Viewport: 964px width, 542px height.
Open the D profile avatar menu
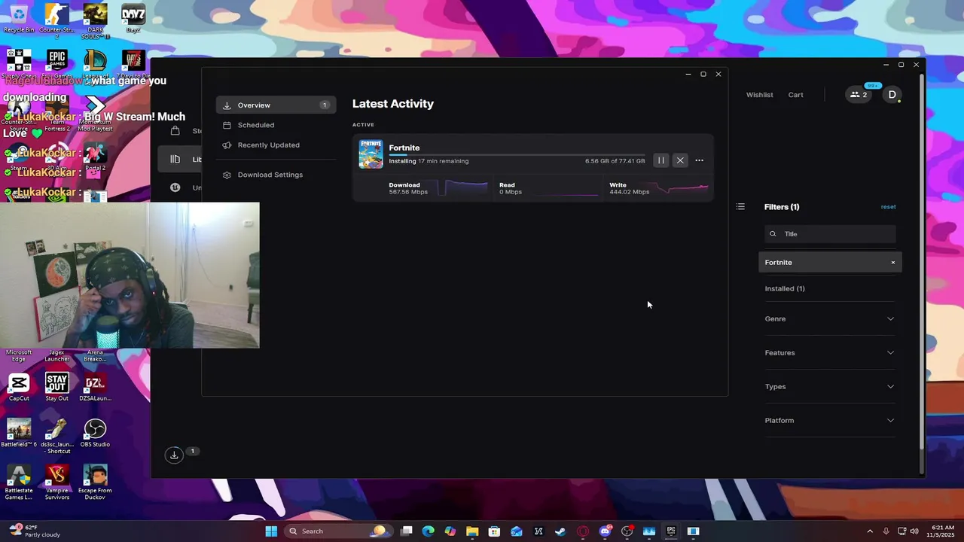click(892, 95)
